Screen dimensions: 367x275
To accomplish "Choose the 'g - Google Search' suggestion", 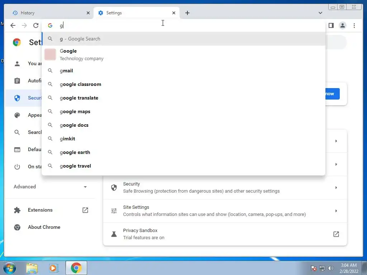I will [x=183, y=39].
